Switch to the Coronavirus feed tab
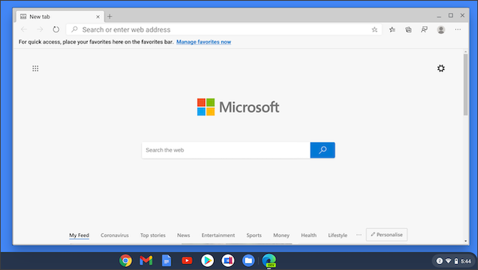This screenshot has height=270, width=478. point(114,235)
